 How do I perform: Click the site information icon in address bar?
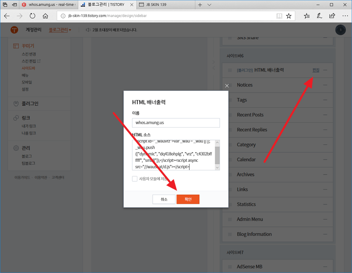[63, 15]
